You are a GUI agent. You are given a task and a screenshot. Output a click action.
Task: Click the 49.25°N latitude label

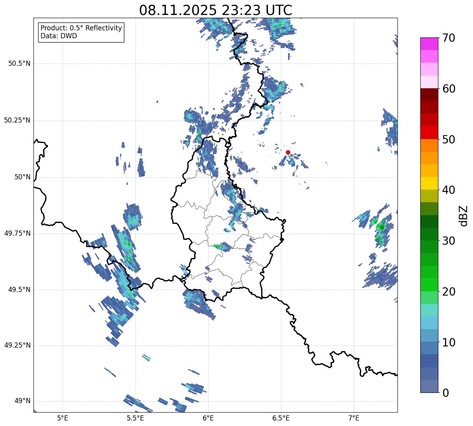(x=17, y=345)
